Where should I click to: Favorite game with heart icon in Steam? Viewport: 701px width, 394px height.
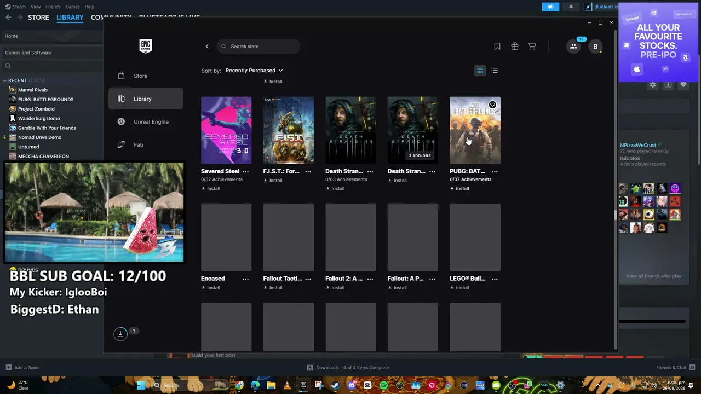click(x=683, y=85)
